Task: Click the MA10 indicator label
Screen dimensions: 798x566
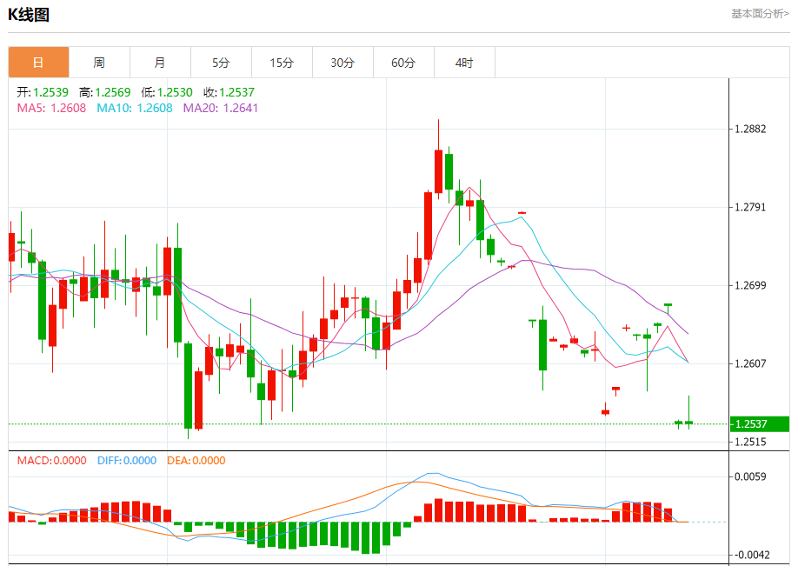Action: pos(135,108)
